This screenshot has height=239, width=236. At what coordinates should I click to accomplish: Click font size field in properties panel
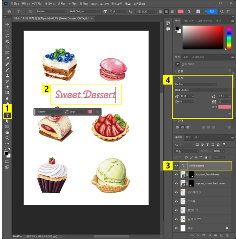tap(185, 96)
